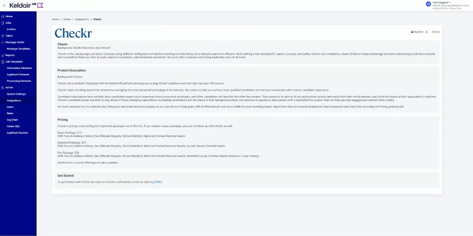This screenshot has height=236, width=473.
Task: Click the user email address in header
Action: point(451,5)
